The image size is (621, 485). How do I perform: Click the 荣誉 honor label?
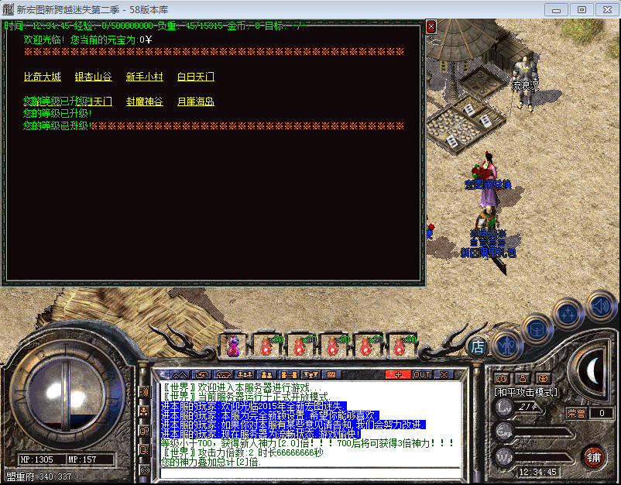576,413
